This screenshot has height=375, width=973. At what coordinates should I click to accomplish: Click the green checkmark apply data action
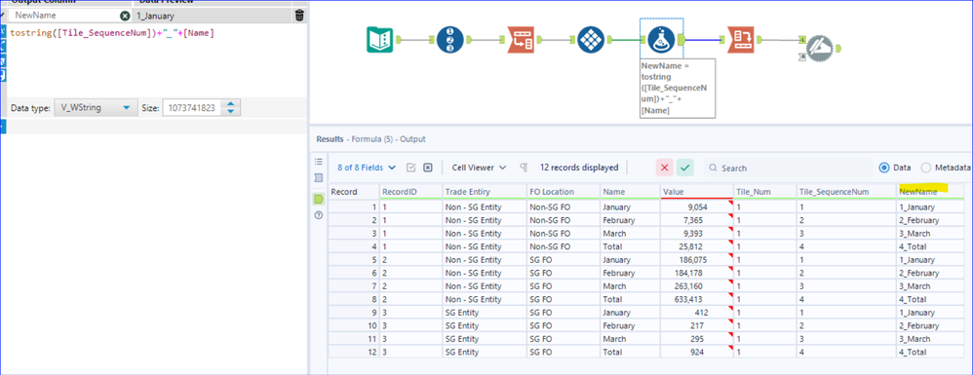685,168
